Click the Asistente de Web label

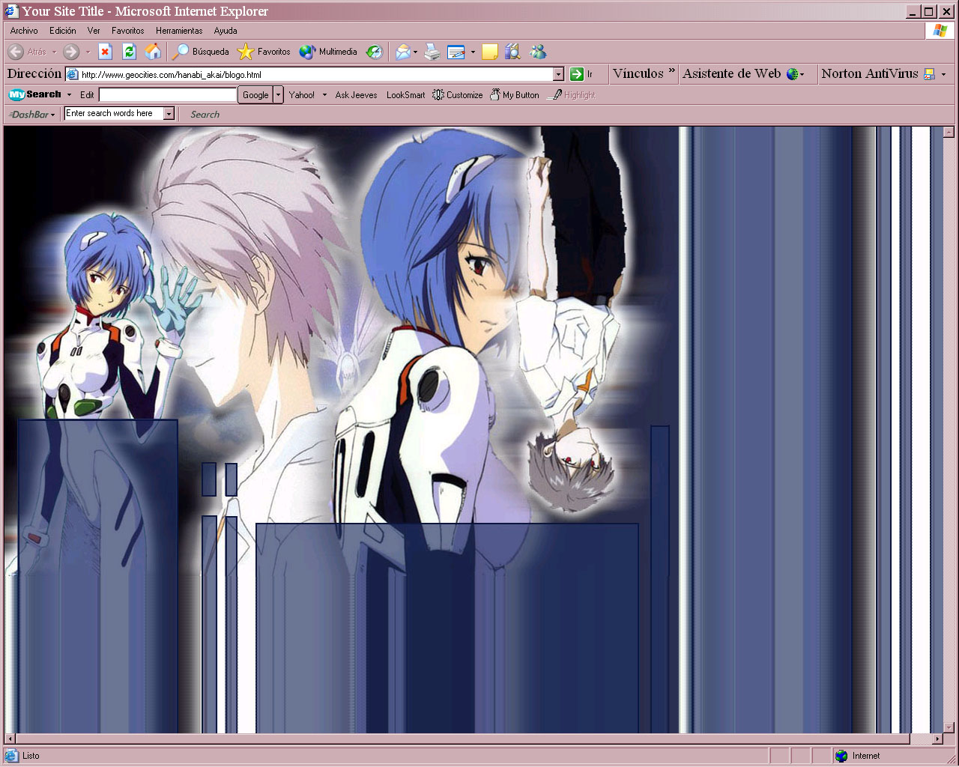[x=731, y=73]
